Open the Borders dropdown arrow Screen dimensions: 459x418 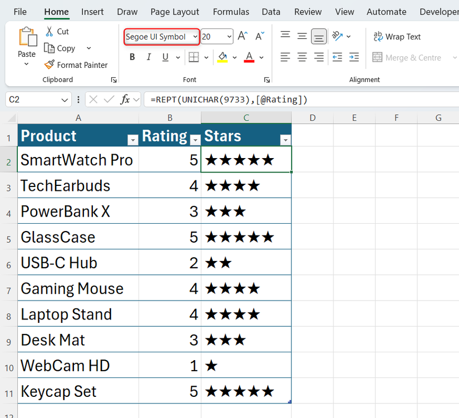[205, 57]
